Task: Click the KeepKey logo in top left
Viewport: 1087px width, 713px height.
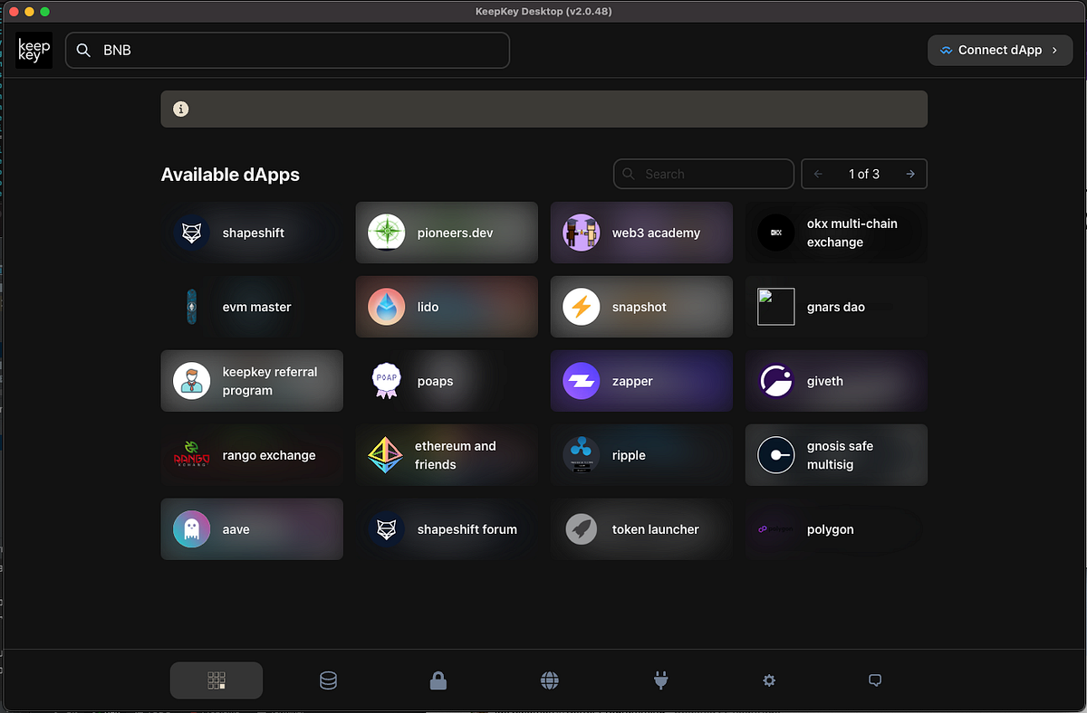Action: pyautogui.click(x=34, y=50)
